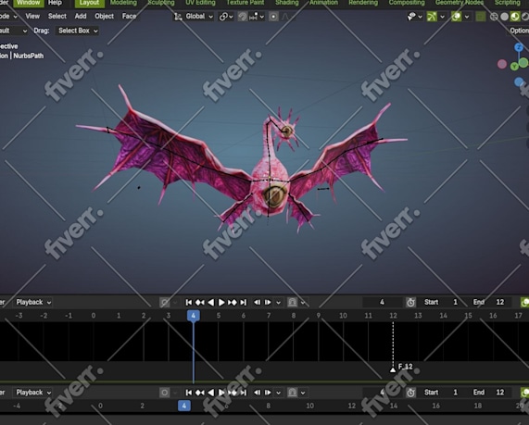The height and width of the screenshot is (425, 529).
Task: Enable proportional editing in the header
Action: [x=273, y=16]
